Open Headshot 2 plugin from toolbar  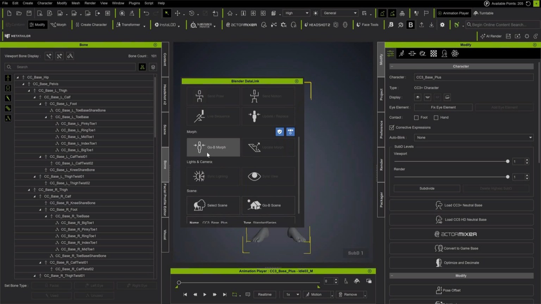(317, 25)
